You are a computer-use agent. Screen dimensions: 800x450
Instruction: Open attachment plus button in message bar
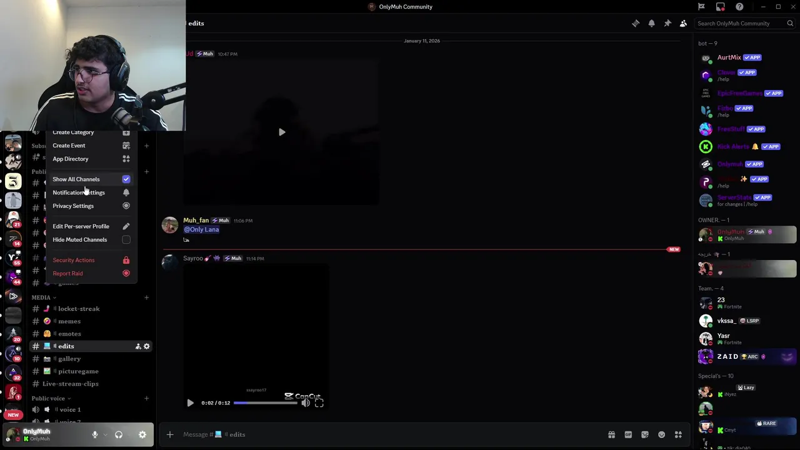point(169,434)
